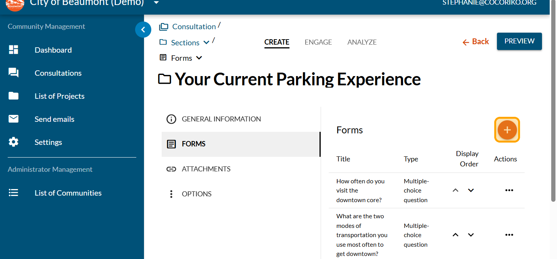
Task: Click the orange add form plus button
Action: [507, 130]
